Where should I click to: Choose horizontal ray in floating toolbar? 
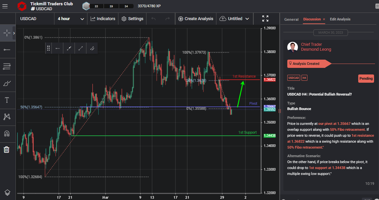coord(57,48)
